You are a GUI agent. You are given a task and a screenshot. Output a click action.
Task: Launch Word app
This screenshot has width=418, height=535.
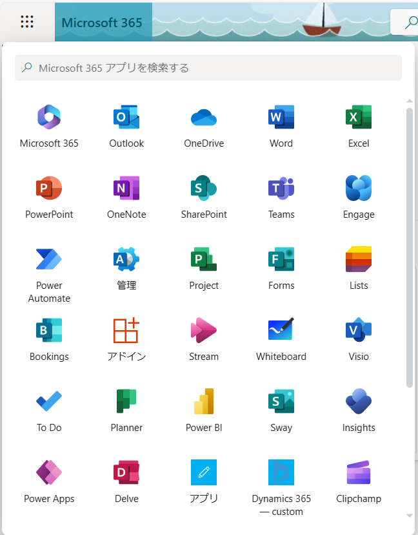pyautogui.click(x=281, y=117)
